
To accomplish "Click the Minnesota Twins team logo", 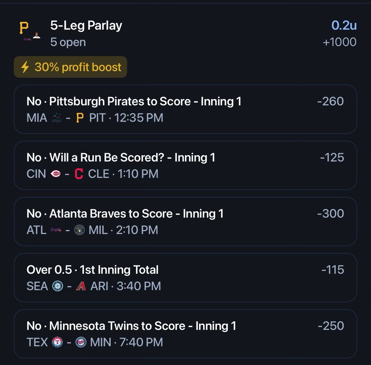I will tap(81, 342).
